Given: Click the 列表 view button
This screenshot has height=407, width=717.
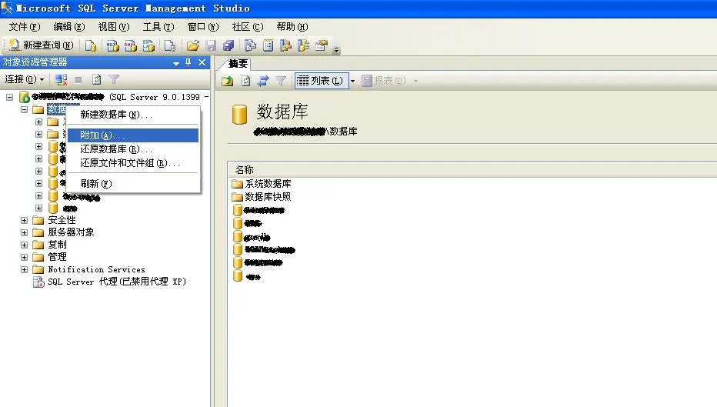Looking at the screenshot, I should (322, 81).
